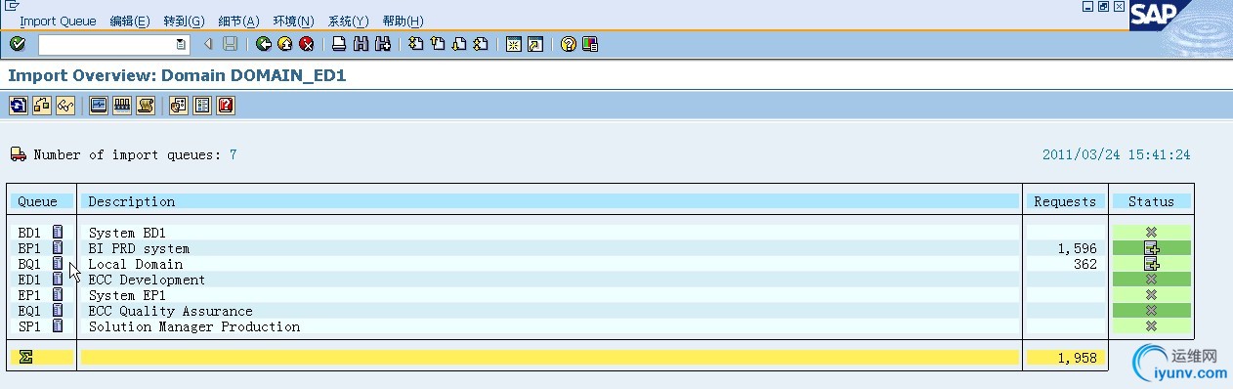
Task: Click the system icon beside BQ1
Action: coord(58,264)
